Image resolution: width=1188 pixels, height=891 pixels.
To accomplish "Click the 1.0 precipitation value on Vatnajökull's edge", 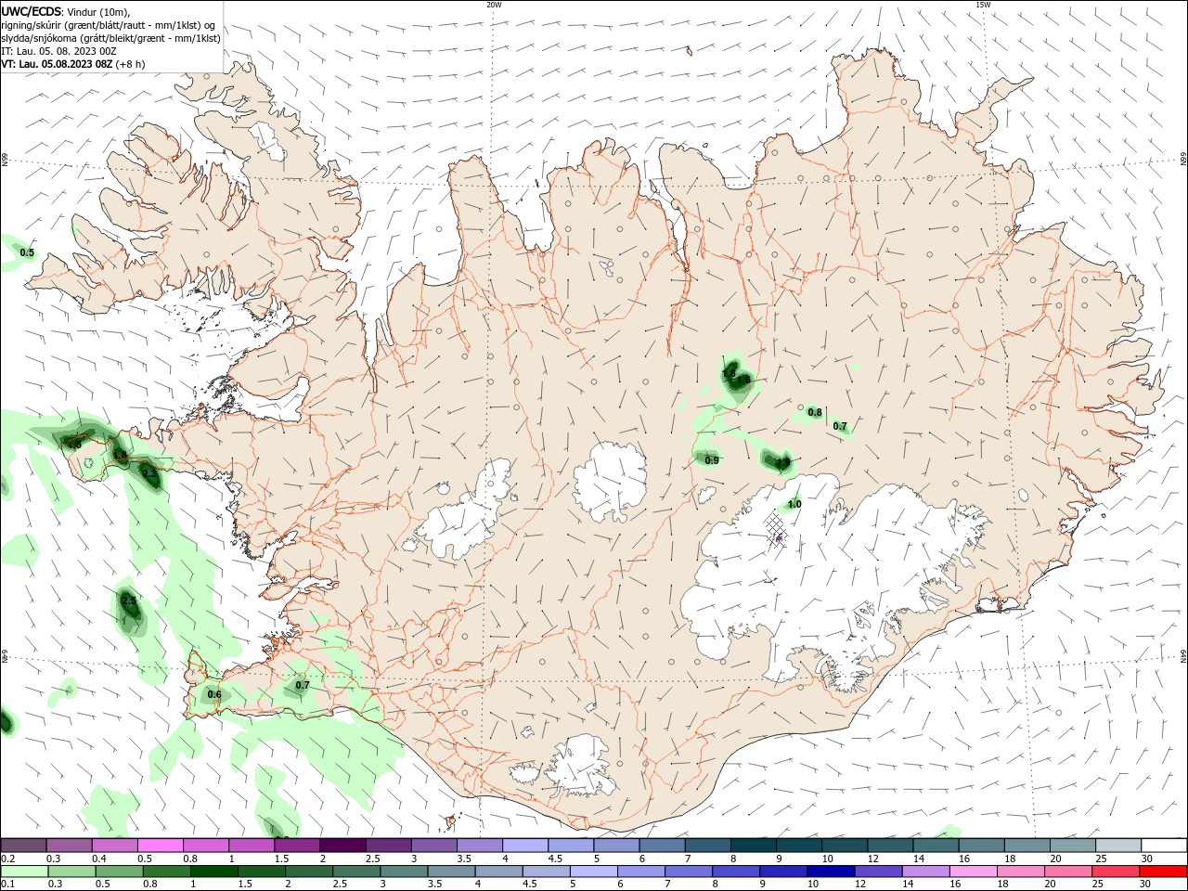I will click(x=794, y=504).
